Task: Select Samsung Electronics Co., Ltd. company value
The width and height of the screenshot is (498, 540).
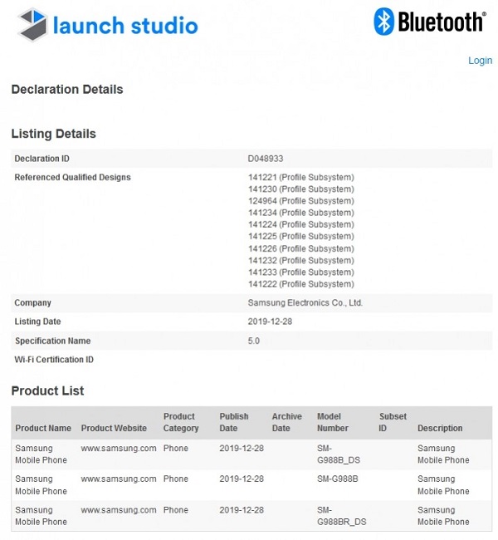Action: pyautogui.click(x=305, y=303)
